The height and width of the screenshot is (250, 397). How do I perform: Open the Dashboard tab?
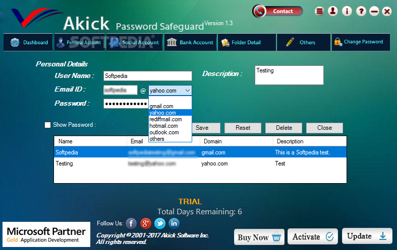pyautogui.click(x=28, y=42)
